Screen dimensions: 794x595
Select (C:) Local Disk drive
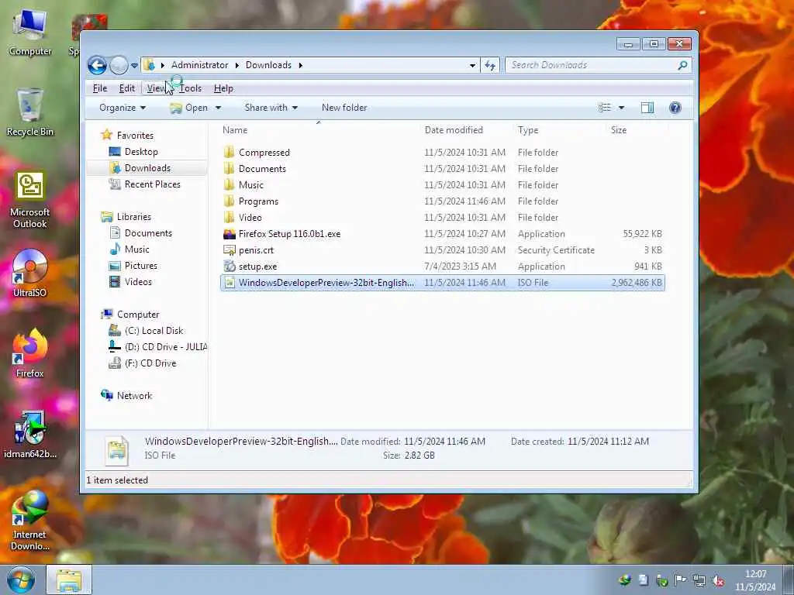click(154, 331)
